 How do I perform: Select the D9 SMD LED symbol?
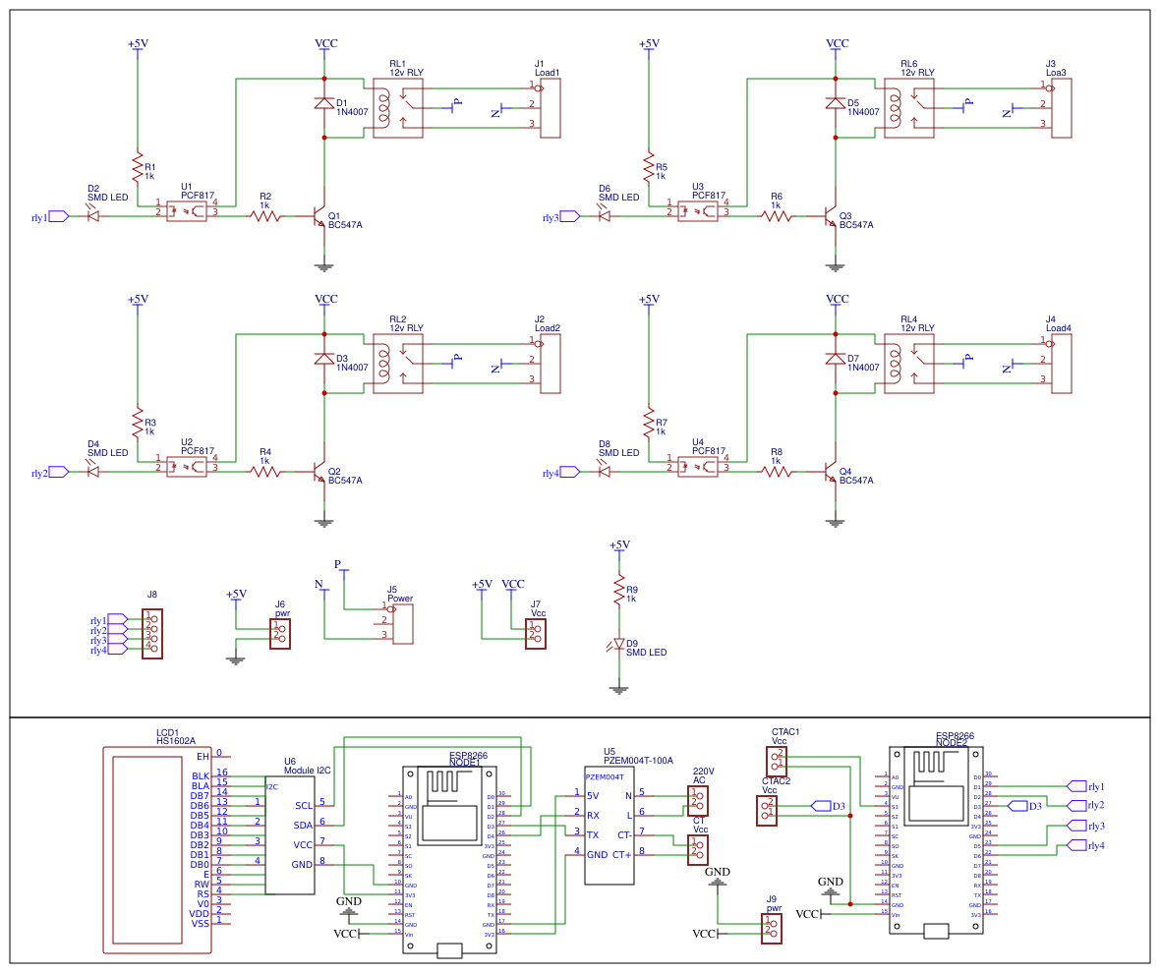pos(618,645)
